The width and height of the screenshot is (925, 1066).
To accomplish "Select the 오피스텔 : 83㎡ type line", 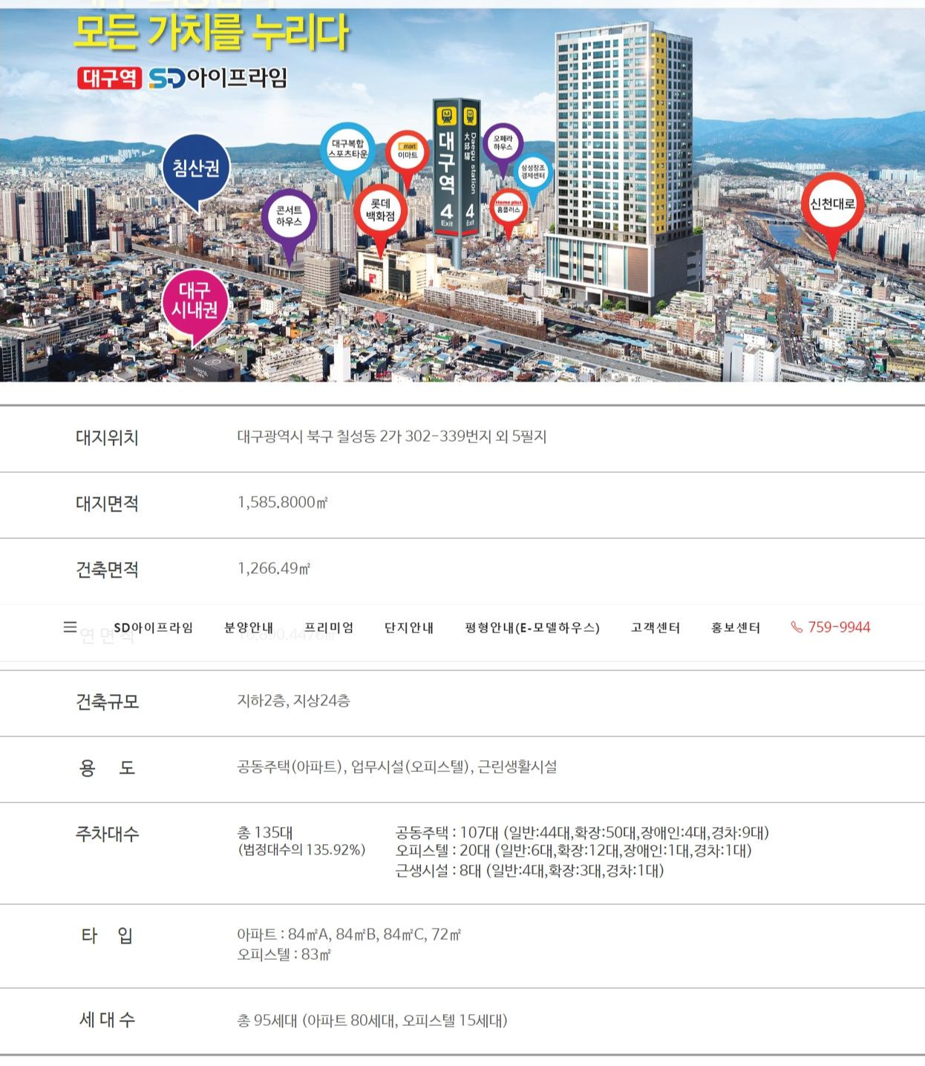I will (x=284, y=955).
